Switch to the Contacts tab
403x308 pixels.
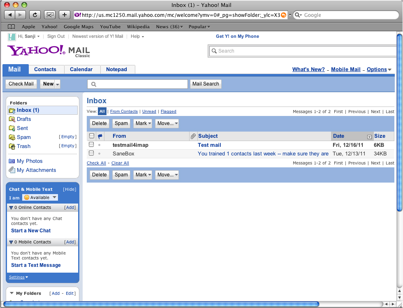coord(45,69)
